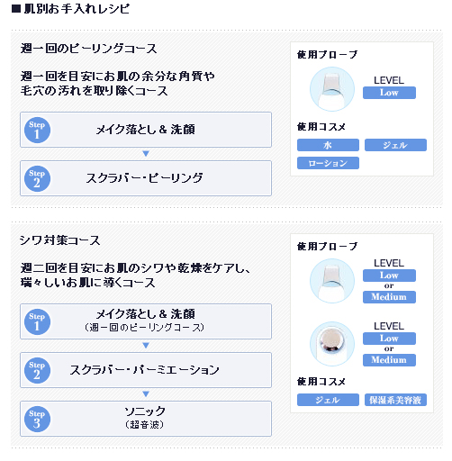Click the ジェル tag in the peeling course

pyautogui.click(x=395, y=145)
